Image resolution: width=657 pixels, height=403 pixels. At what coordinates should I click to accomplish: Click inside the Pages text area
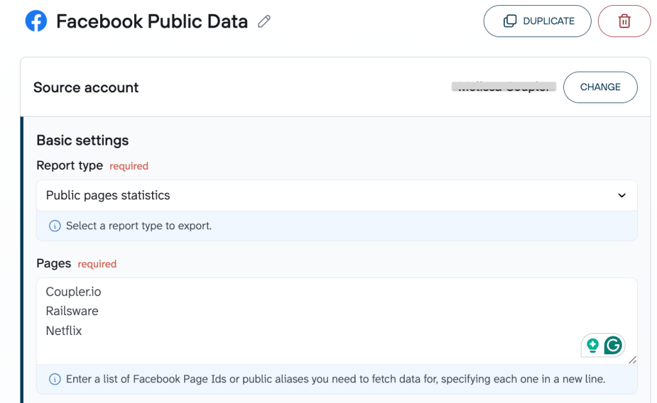coord(336,321)
